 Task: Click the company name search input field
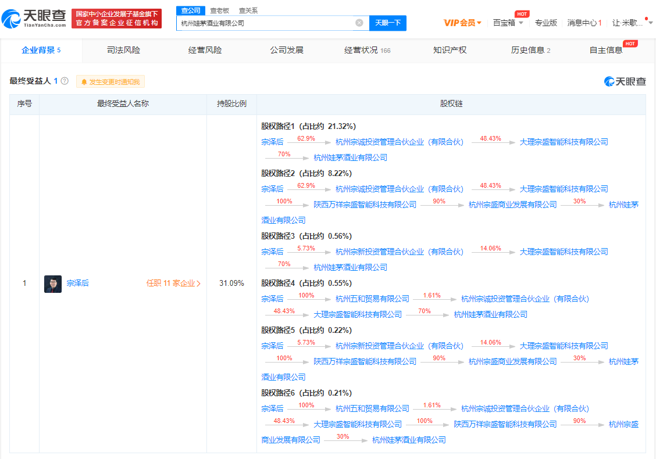(x=265, y=23)
